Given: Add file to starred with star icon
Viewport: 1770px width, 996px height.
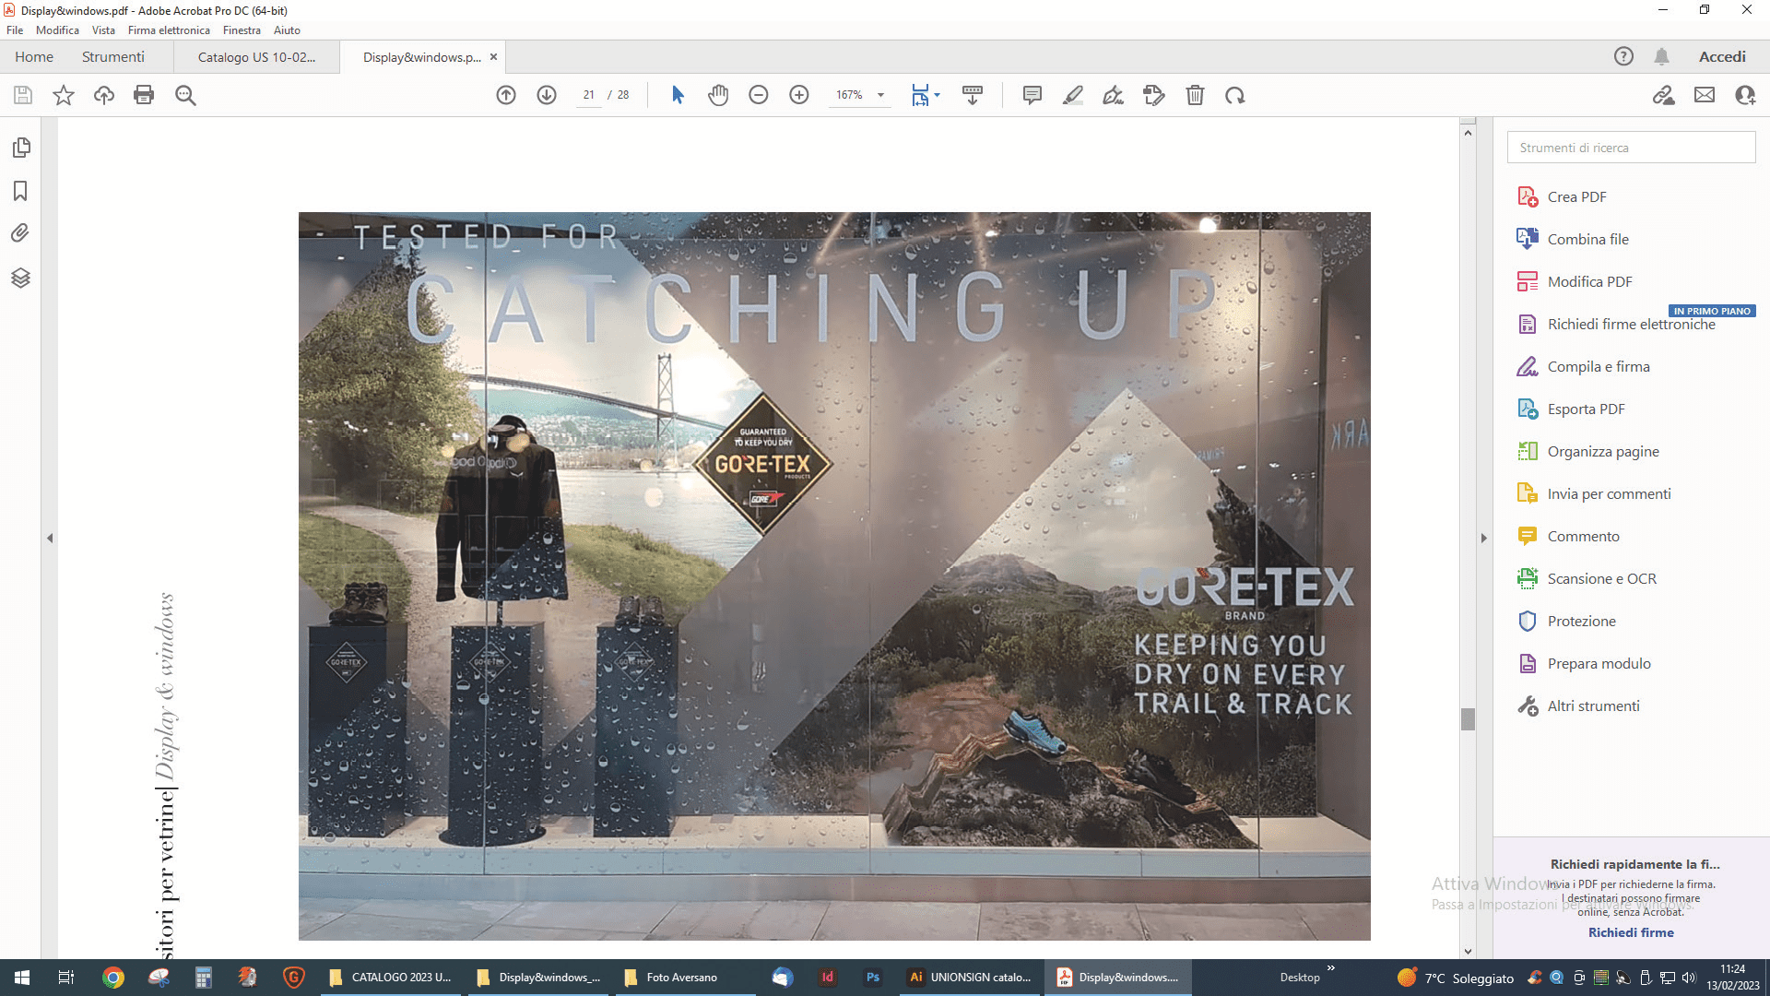Looking at the screenshot, I should tap(64, 95).
